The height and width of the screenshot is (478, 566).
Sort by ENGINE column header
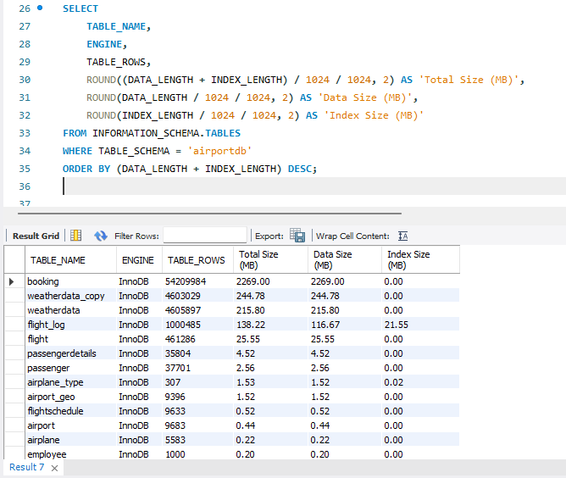click(137, 260)
